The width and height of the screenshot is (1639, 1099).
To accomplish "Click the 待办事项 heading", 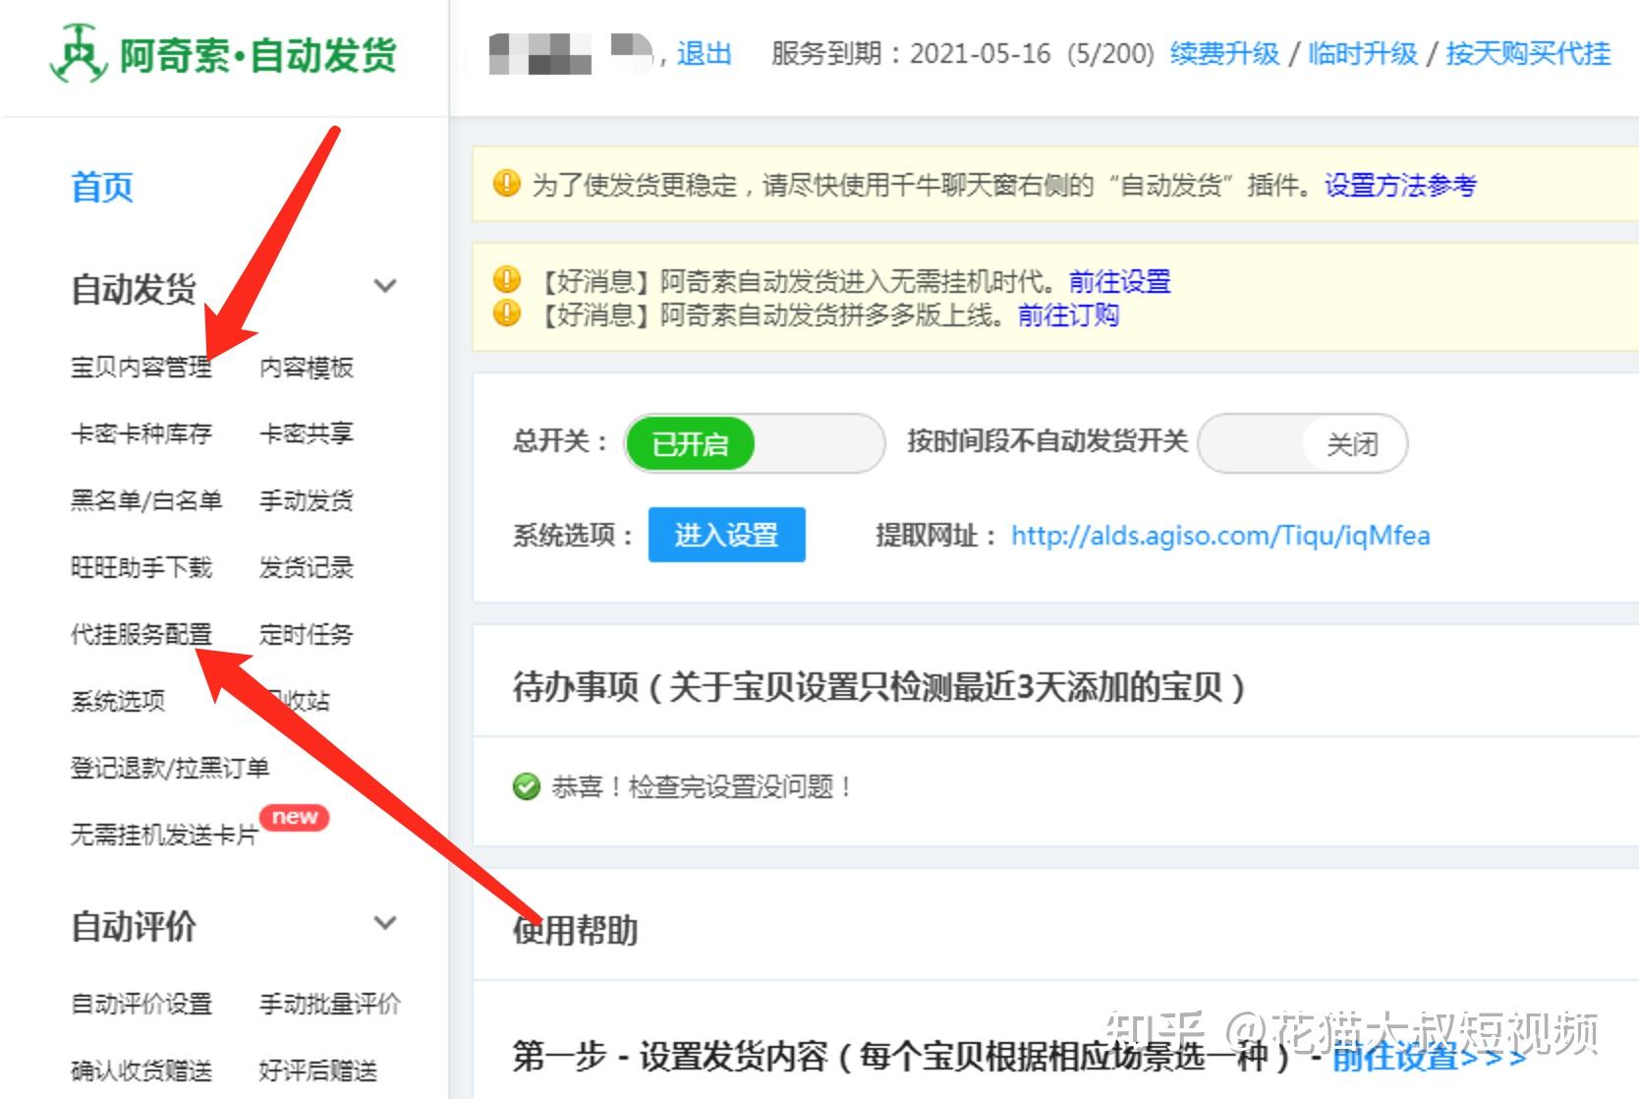I will pyautogui.click(x=879, y=686).
